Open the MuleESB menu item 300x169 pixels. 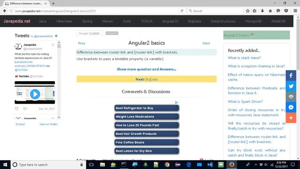(278, 21)
